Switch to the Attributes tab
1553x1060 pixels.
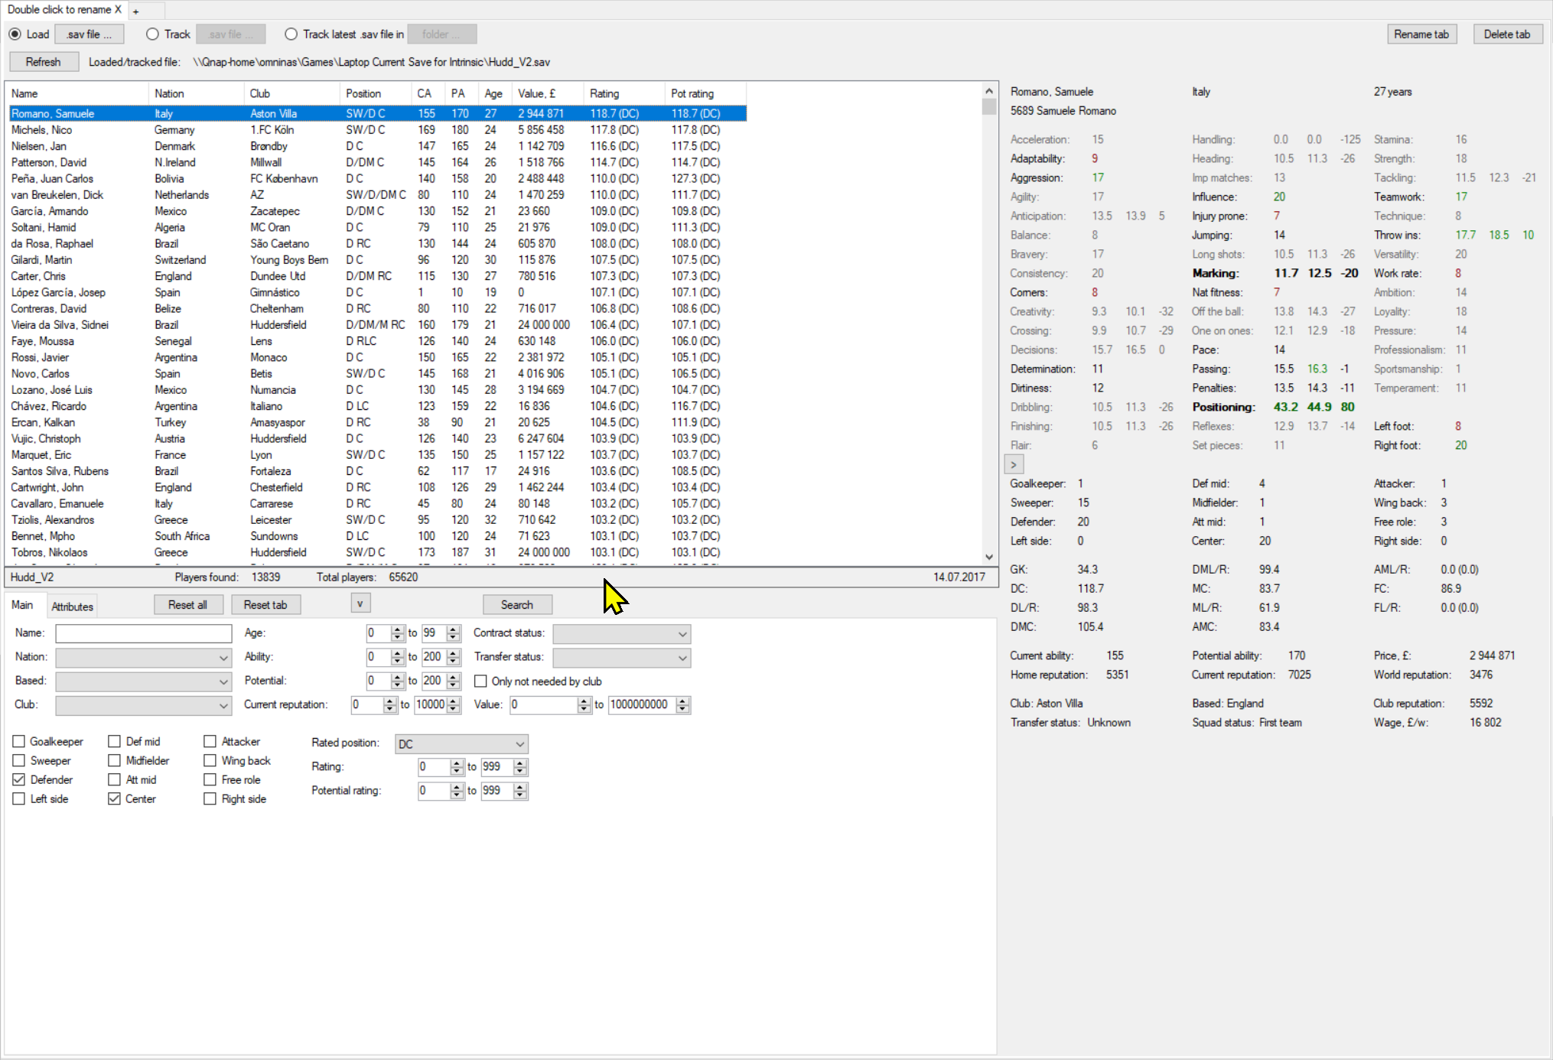(x=72, y=606)
